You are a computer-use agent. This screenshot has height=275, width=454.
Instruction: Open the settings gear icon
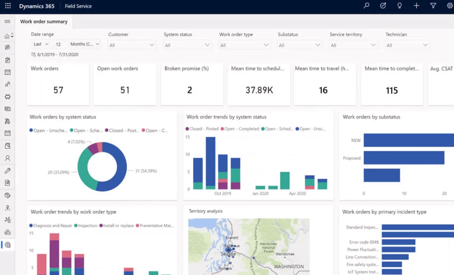450,6
